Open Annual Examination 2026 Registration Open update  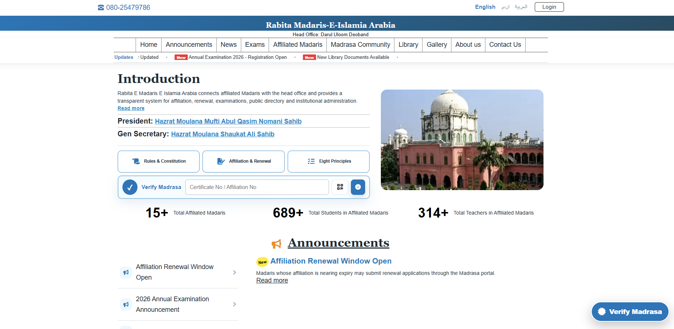tap(238, 57)
